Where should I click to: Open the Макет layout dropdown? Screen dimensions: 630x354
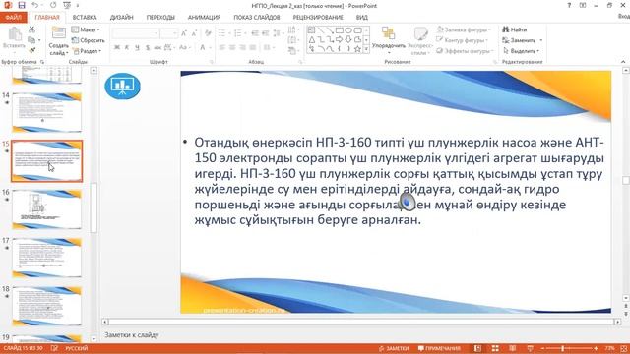coord(86,29)
